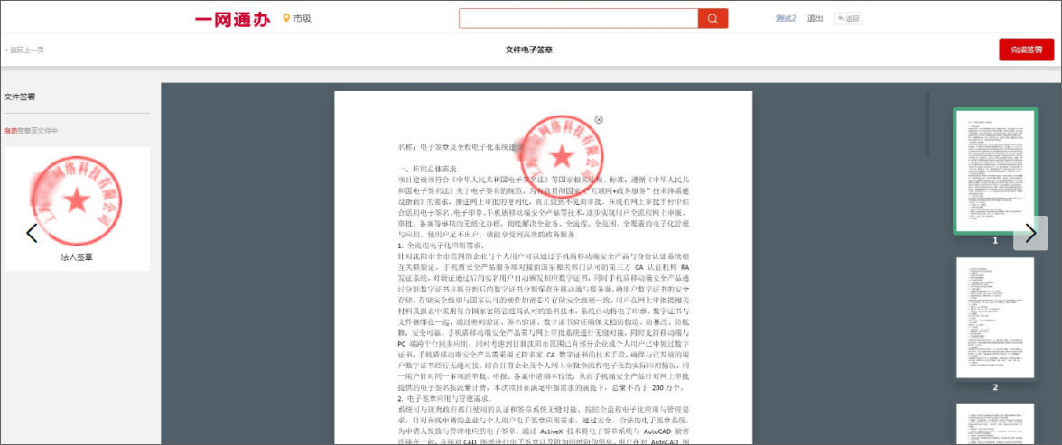
Task: Click the 一、应用总体需求 heading in the document
Action: [x=427, y=169]
